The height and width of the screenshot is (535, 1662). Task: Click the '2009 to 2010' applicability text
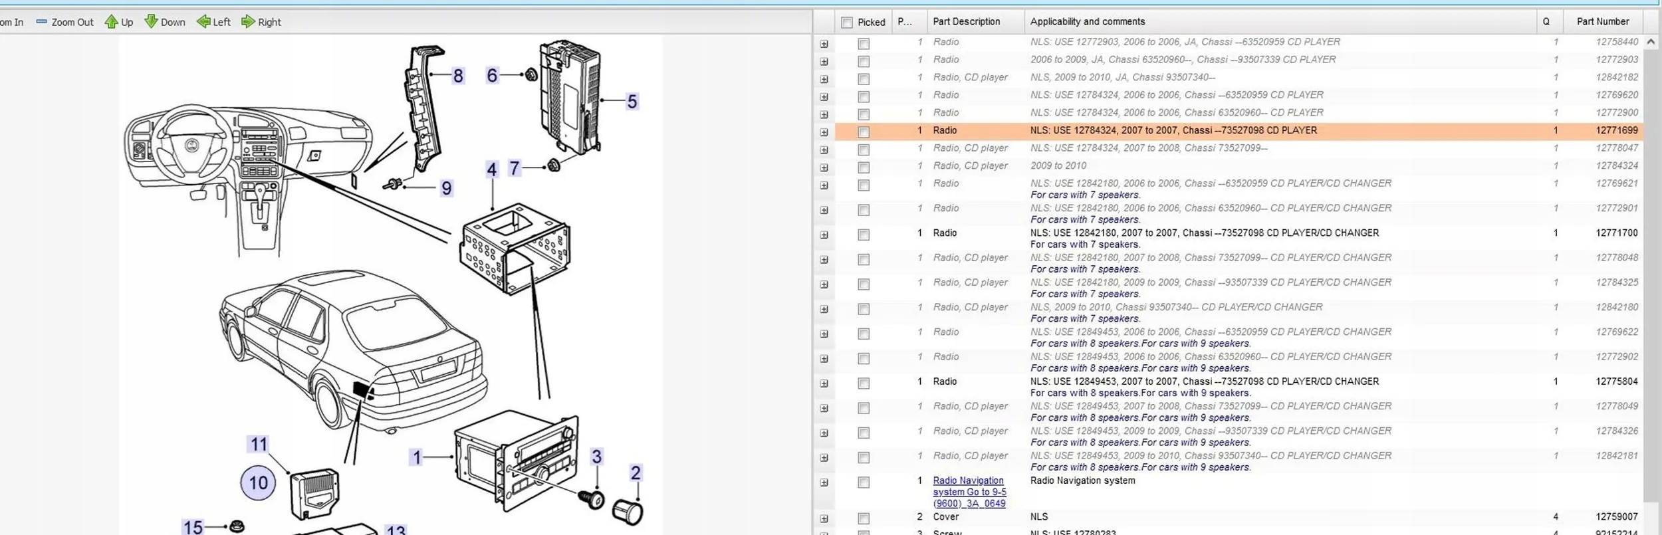1058,166
